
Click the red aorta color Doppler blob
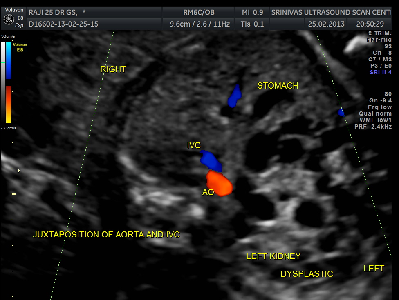click(219, 183)
